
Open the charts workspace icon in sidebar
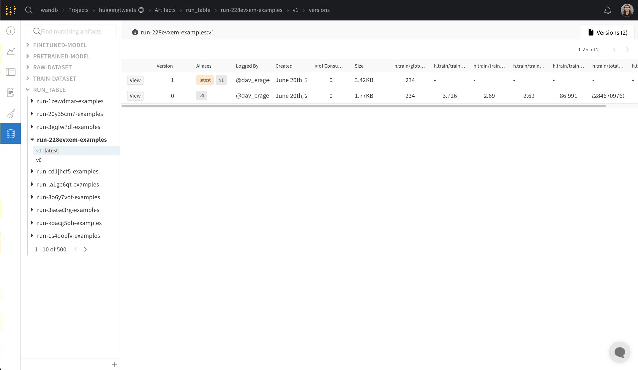[x=11, y=51]
